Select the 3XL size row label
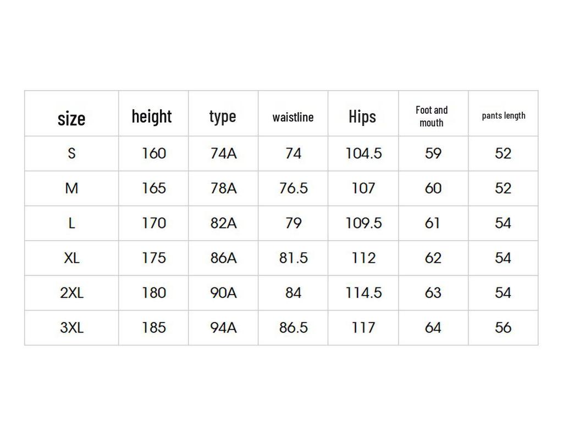Viewport: 563px width, 422px height. [x=71, y=328]
